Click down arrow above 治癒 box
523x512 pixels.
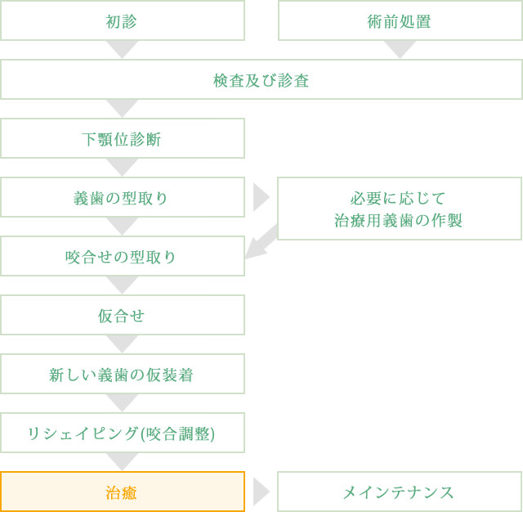[122, 462]
